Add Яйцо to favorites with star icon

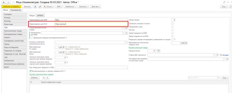(13, 2)
